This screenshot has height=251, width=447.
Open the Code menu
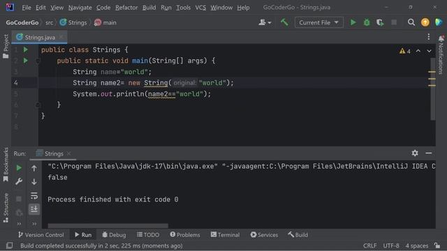[x=103, y=8]
